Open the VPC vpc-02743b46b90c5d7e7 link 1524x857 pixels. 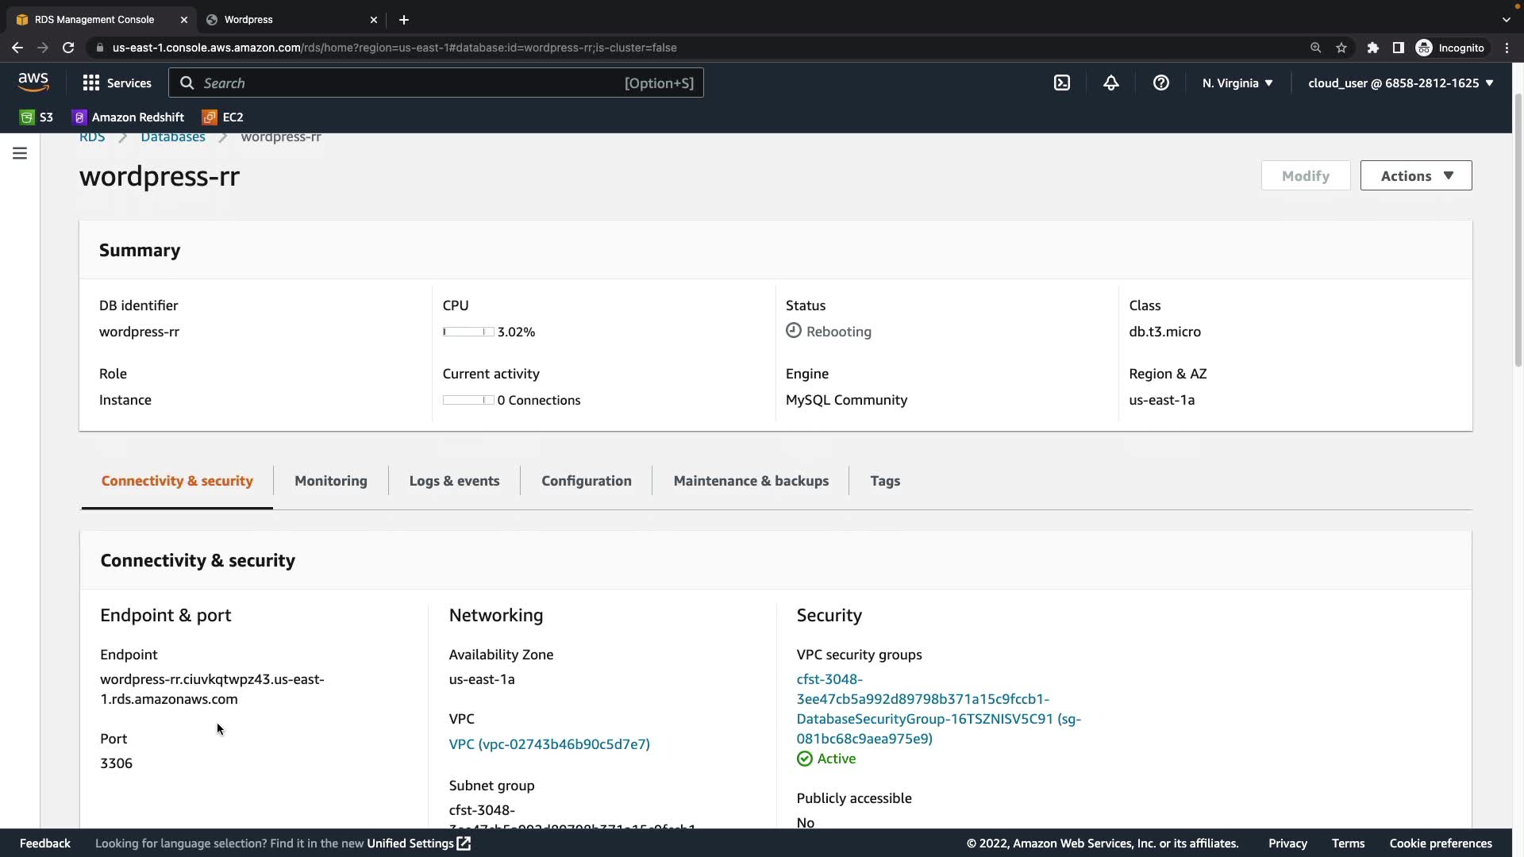coord(548,744)
